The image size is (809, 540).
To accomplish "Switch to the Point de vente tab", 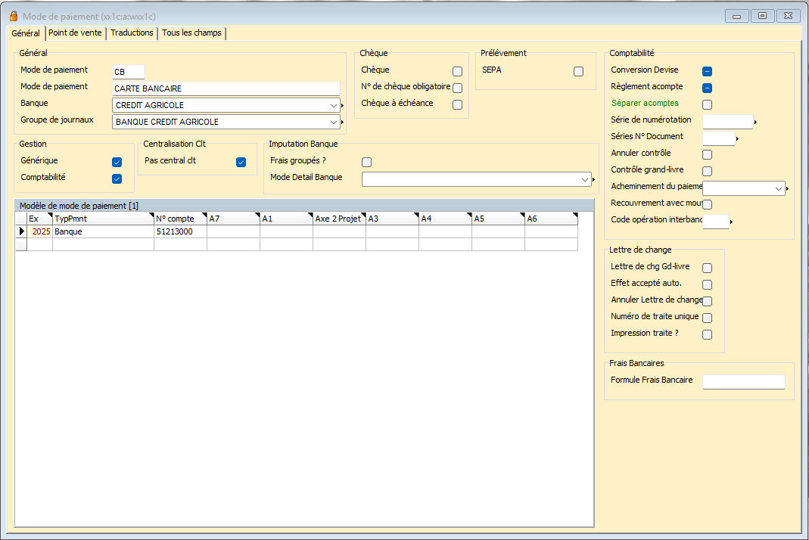I will click(x=75, y=33).
